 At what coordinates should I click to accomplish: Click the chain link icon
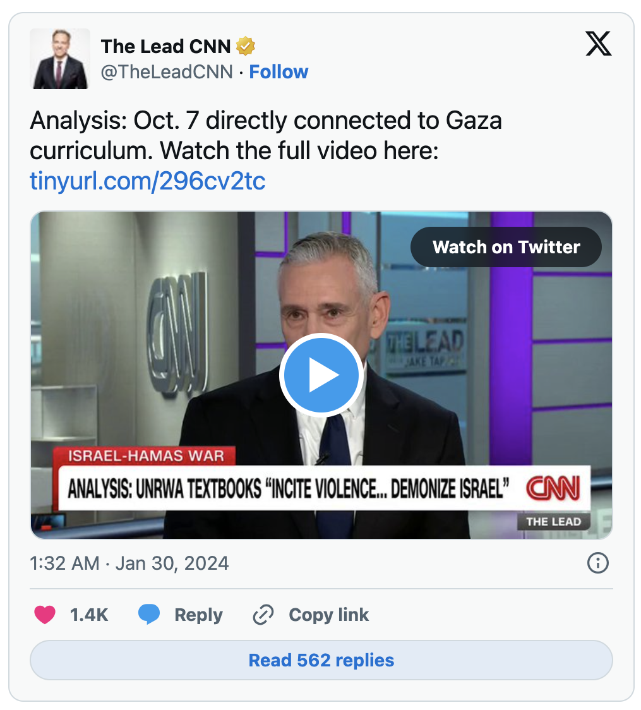pyautogui.click(x=263, y=615)
